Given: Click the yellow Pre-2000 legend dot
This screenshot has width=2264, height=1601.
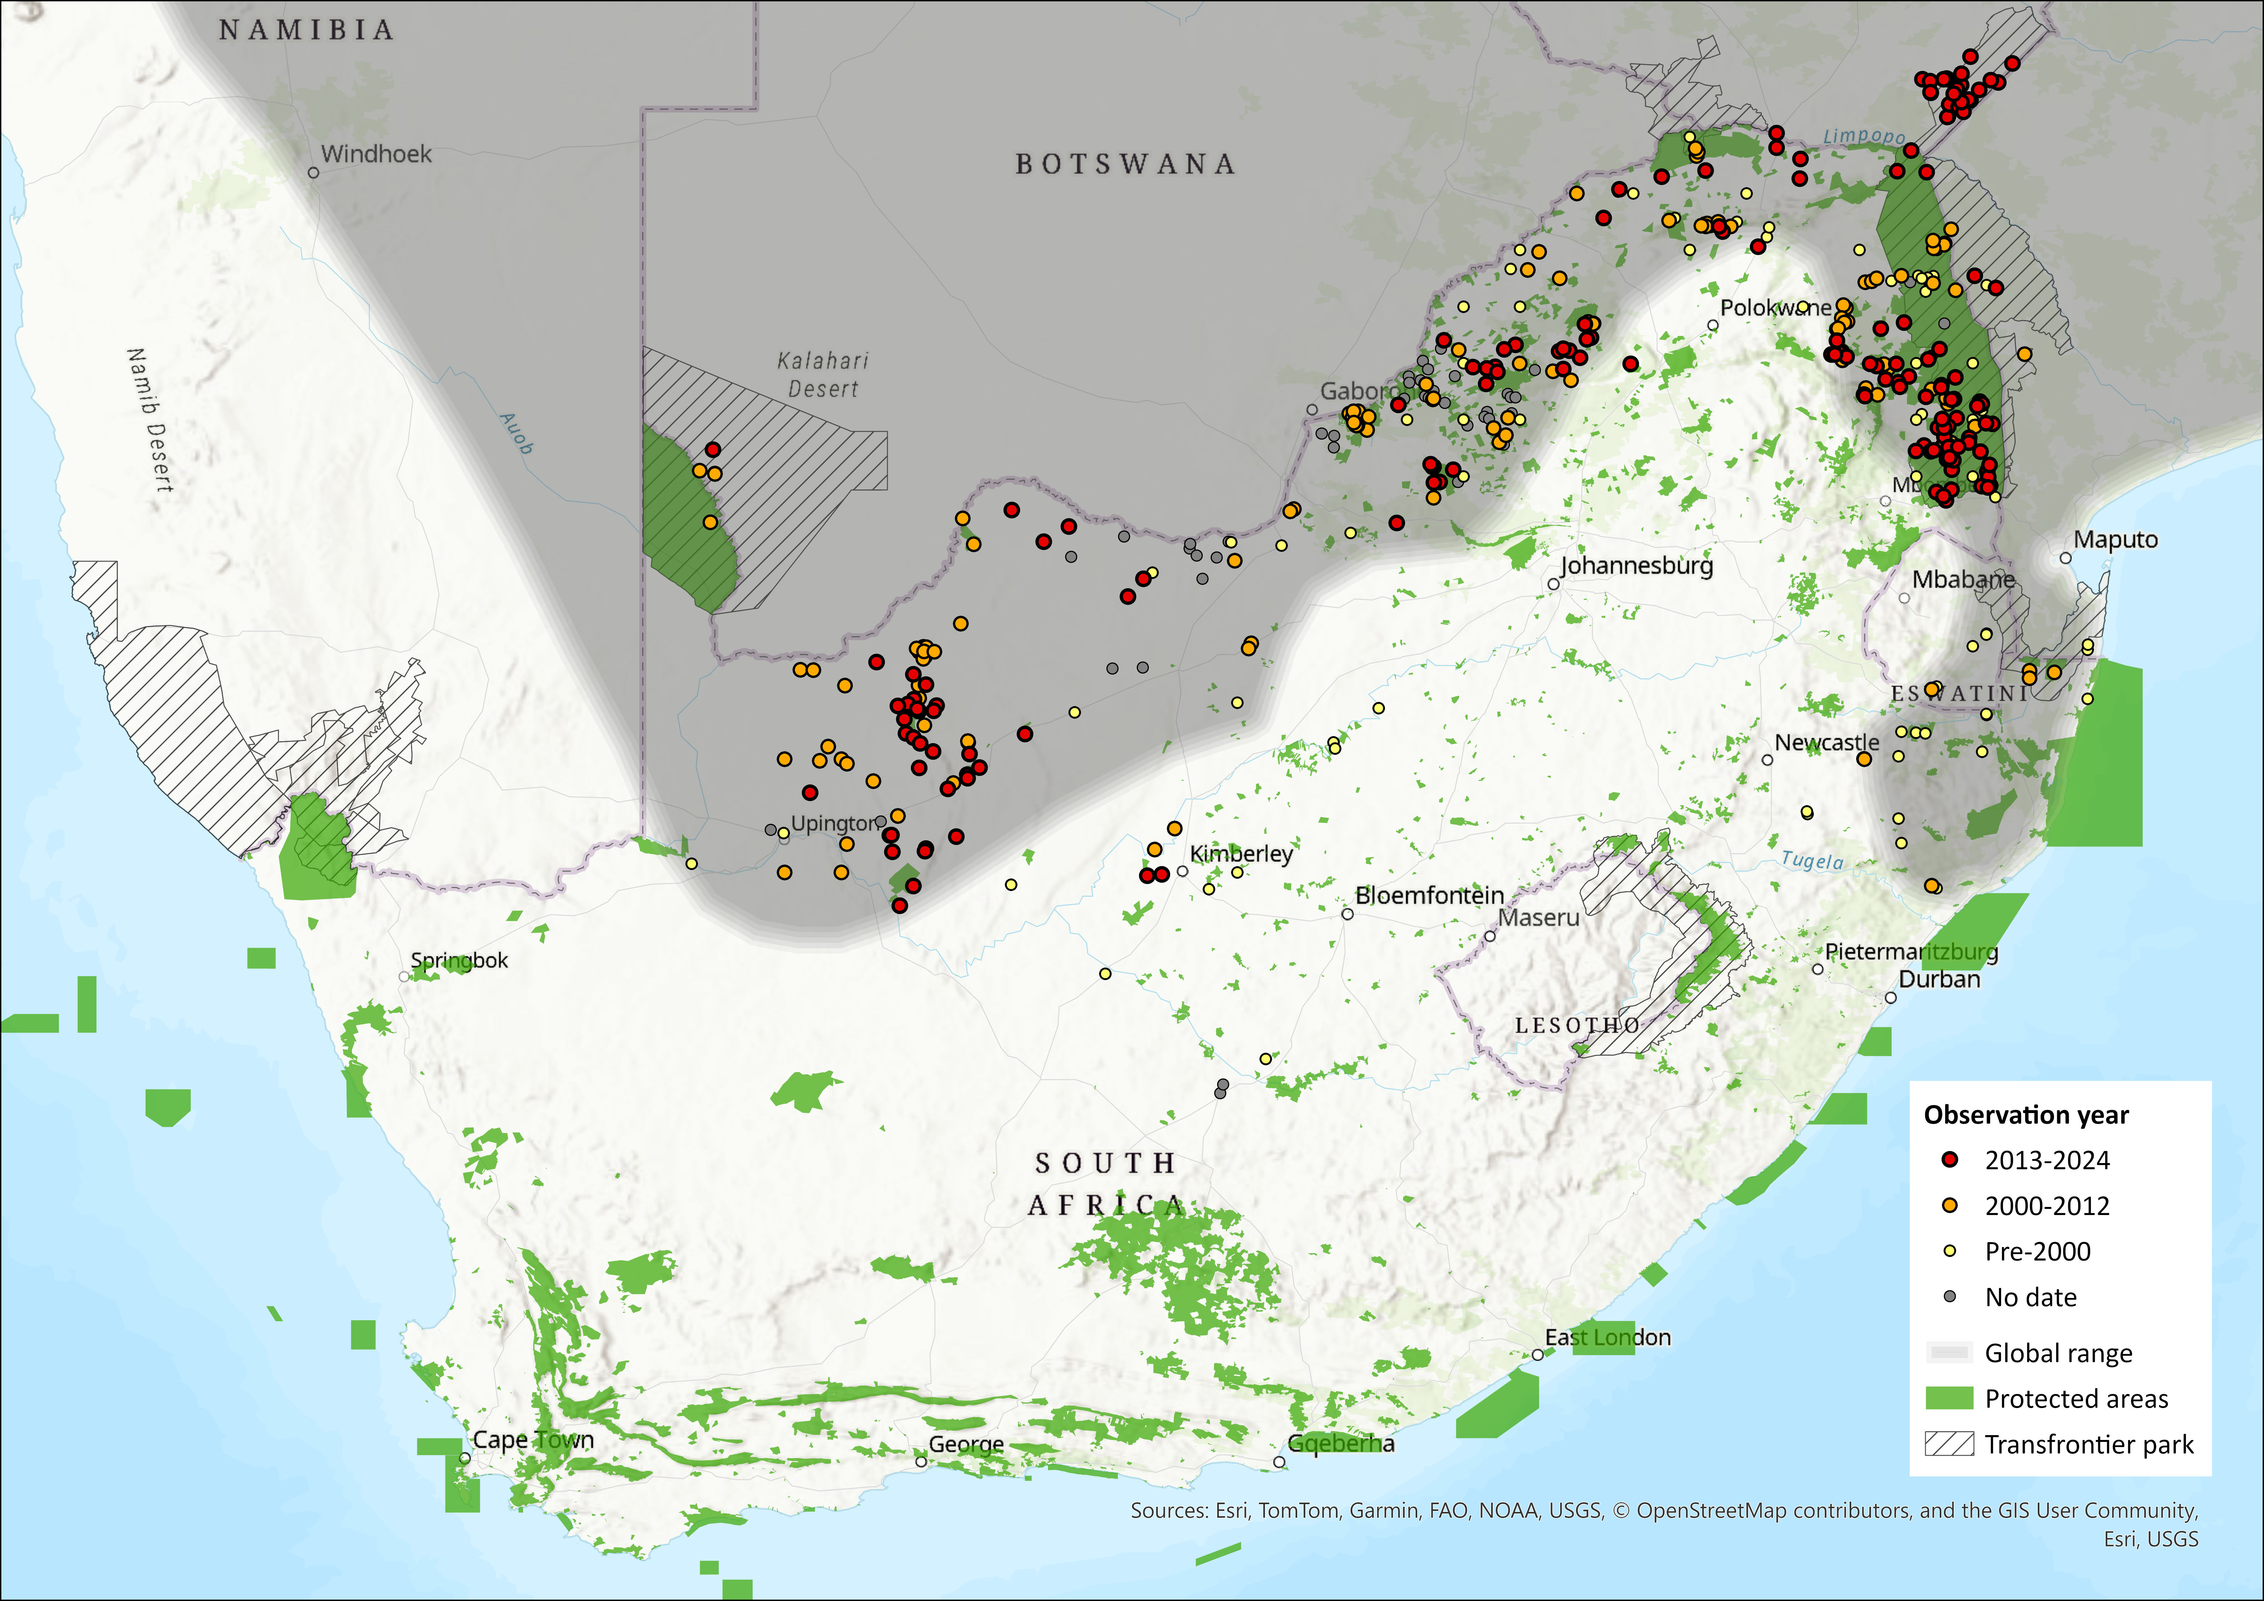Looking at the screenshot, I should tap(1949, 1251).
